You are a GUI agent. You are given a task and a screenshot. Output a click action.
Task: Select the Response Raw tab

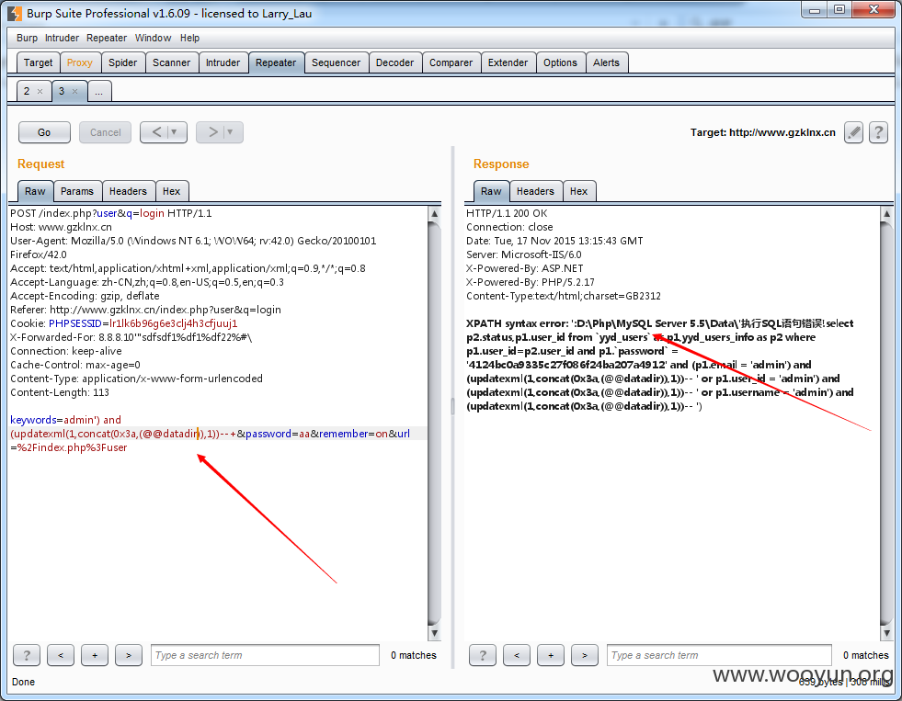pyautogui.click(x=491, y=191)
